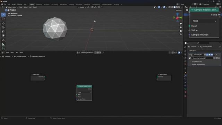Enable wireframe viewport shading mode
The image size is (222, 125).
172,7
